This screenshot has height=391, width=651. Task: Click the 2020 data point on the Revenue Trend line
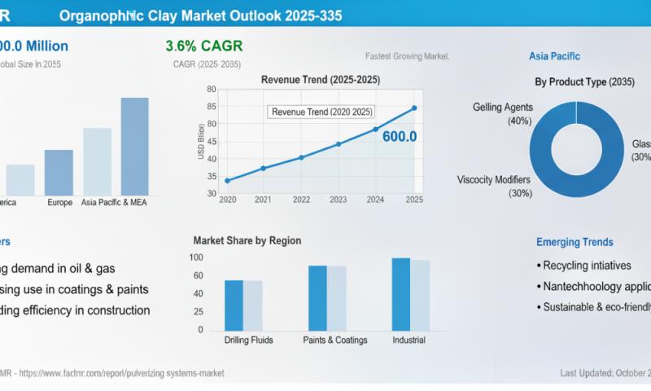pyautogui.click(x=227, y=180)
